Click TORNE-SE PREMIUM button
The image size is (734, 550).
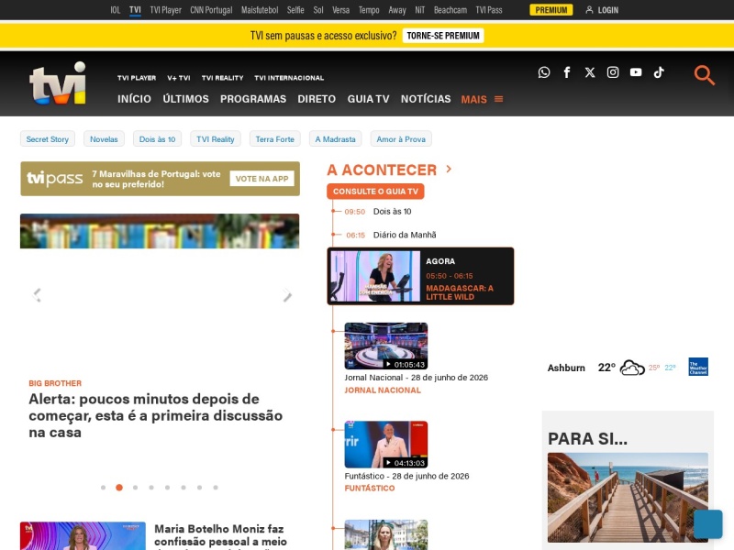point(443,36)
